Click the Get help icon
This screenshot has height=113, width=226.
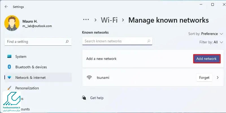(84, 98)
